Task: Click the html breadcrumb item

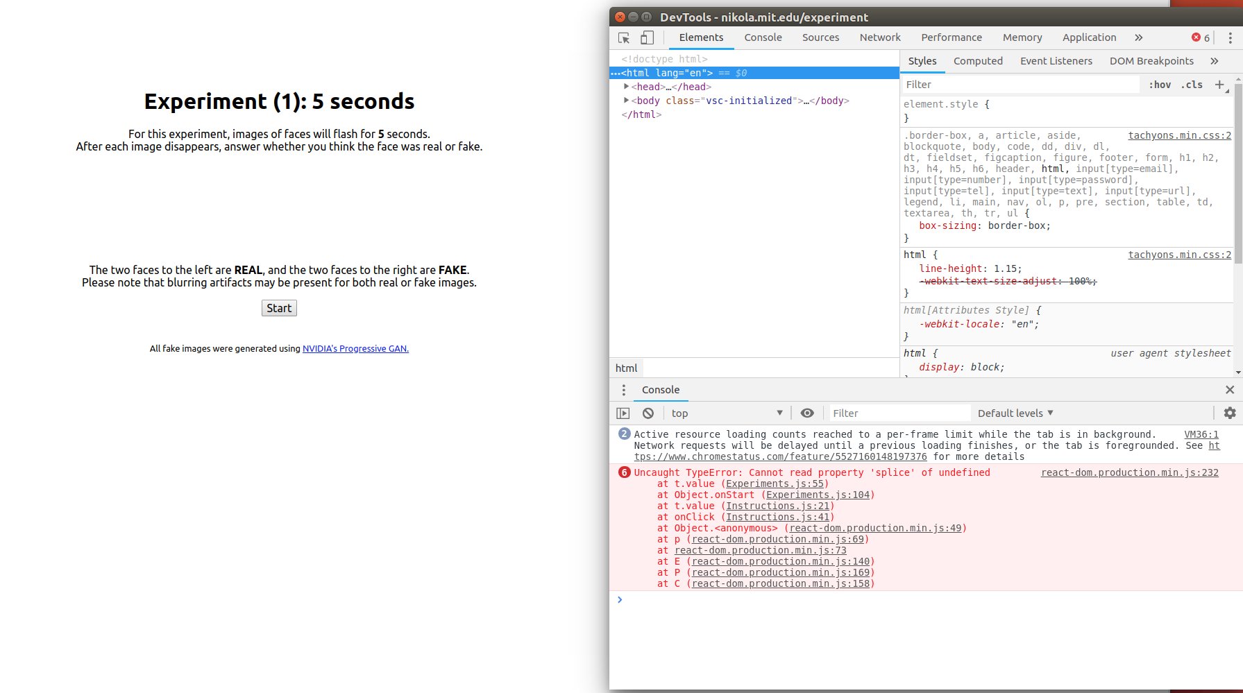Action: point(626,368)
